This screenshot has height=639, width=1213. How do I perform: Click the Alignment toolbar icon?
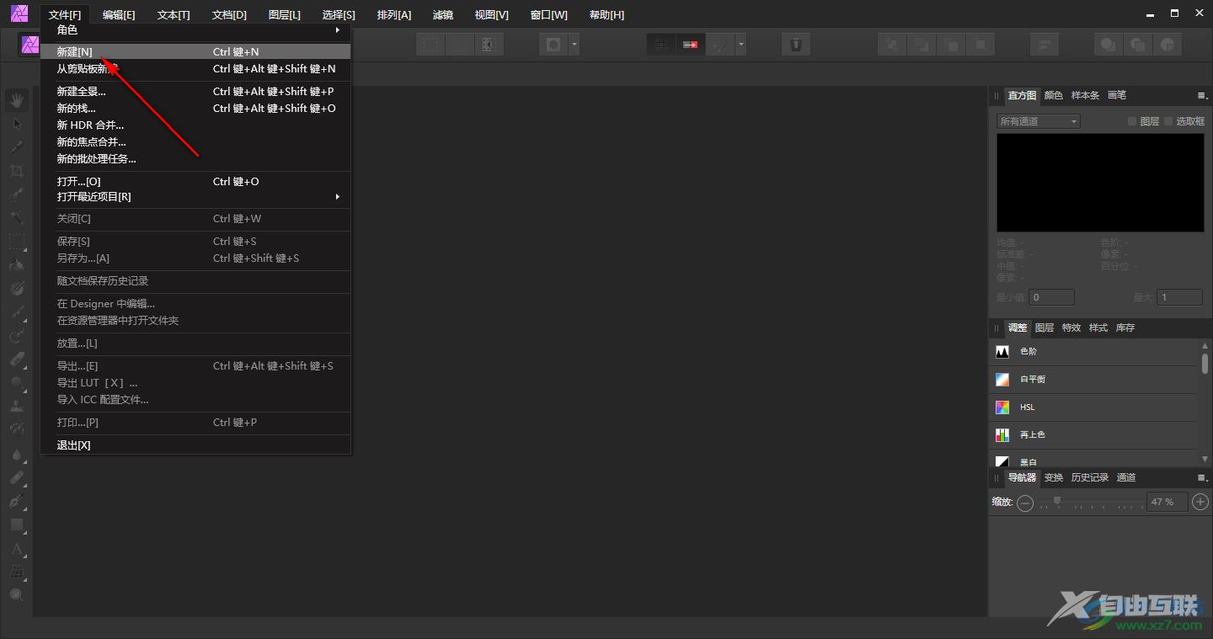click(x=1045, y=45)
